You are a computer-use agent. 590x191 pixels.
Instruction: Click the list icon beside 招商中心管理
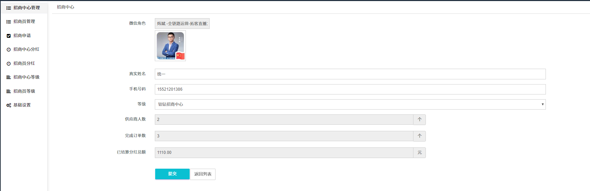(x=9, y=8)
